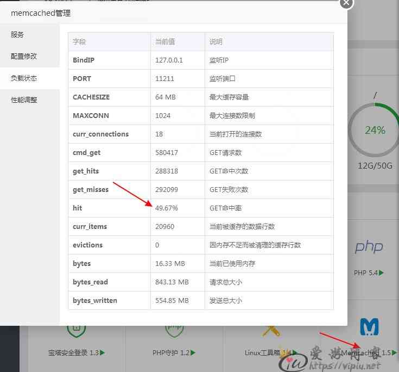Open PHP 5.4 label in background

click(x=366, y=273)
